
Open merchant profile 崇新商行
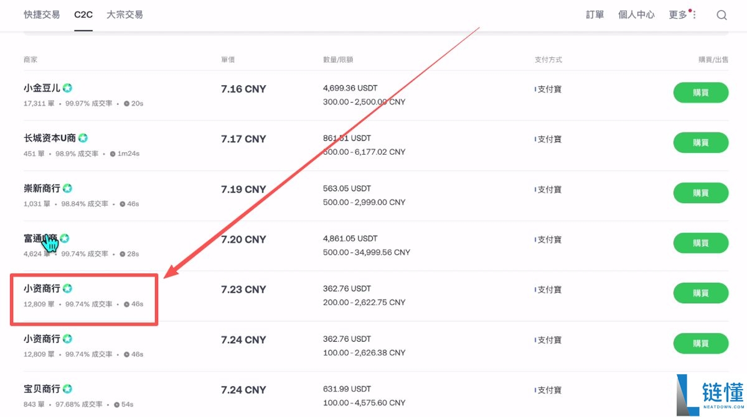coord(42,188)
